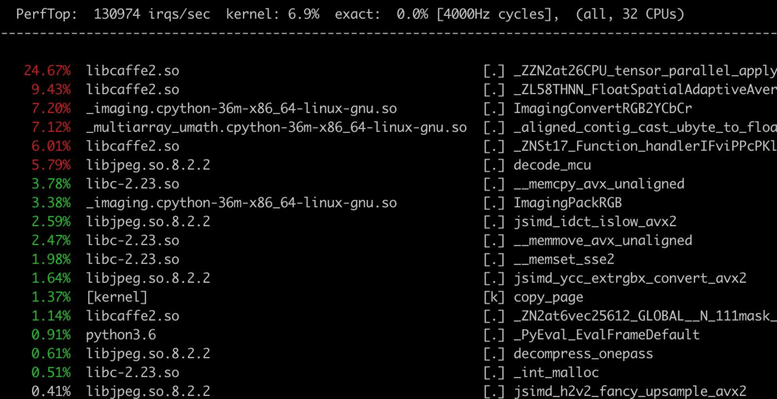
Task: Select the _multiarray_umath shared object entry
Action: [x=276, y=127]
